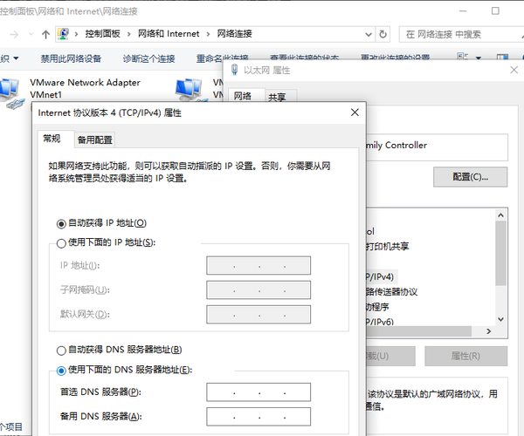Click 诊断这个连接 toolbar command
524x436 pixels.
click(x=148, y=59)
